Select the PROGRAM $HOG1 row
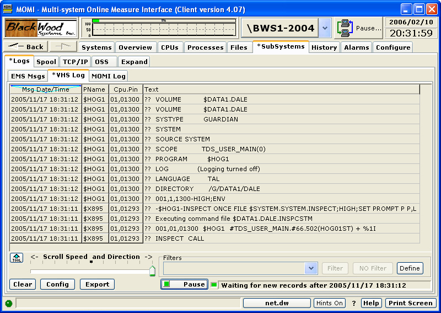Viewport: 441px width, 313px height. pos(215,159)
